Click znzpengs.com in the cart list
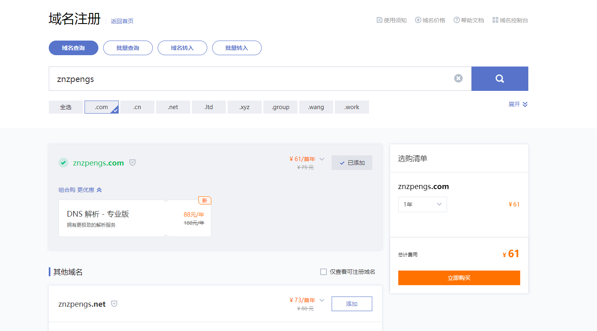 pos(423,187)
